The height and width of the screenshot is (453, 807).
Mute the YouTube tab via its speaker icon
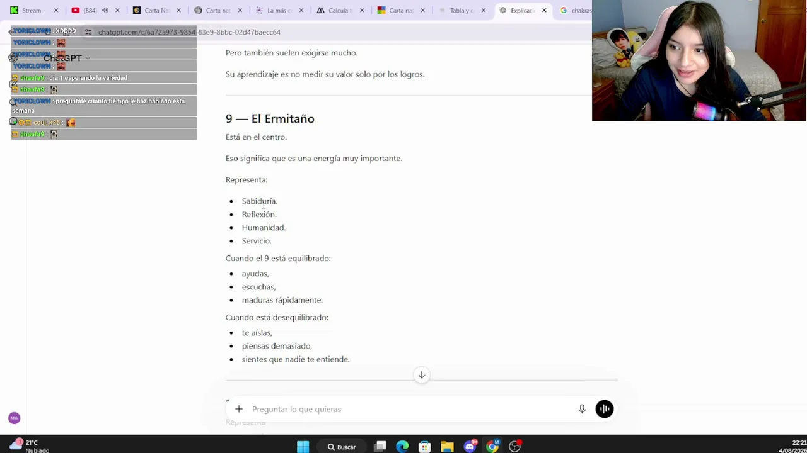pos(105,10)
